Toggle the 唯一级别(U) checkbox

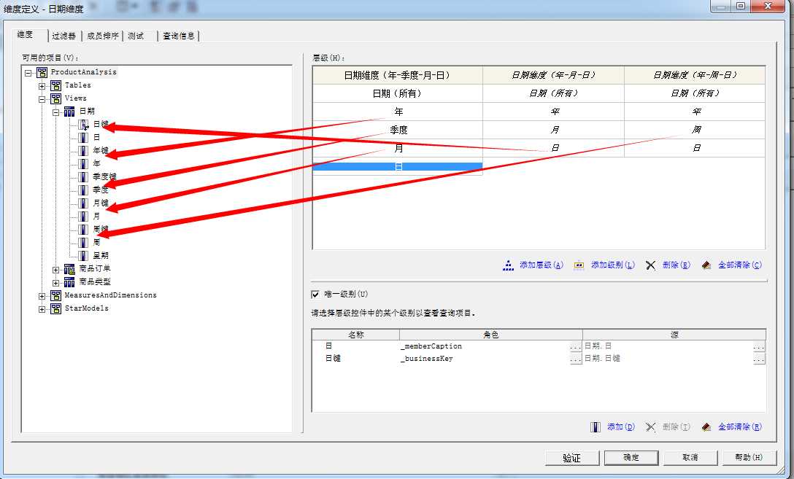point(315,295)
